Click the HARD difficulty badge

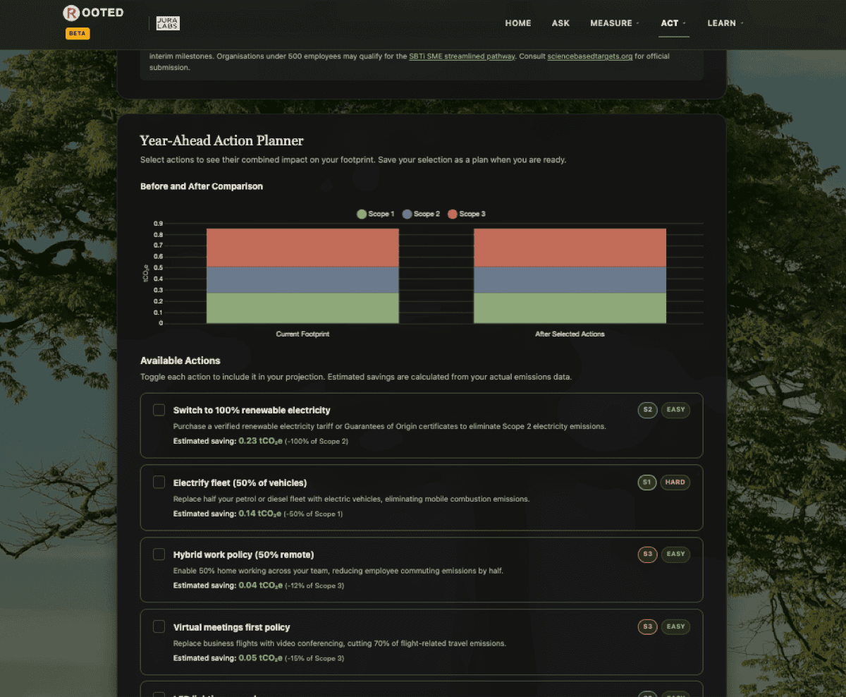(x=675, y=482)
